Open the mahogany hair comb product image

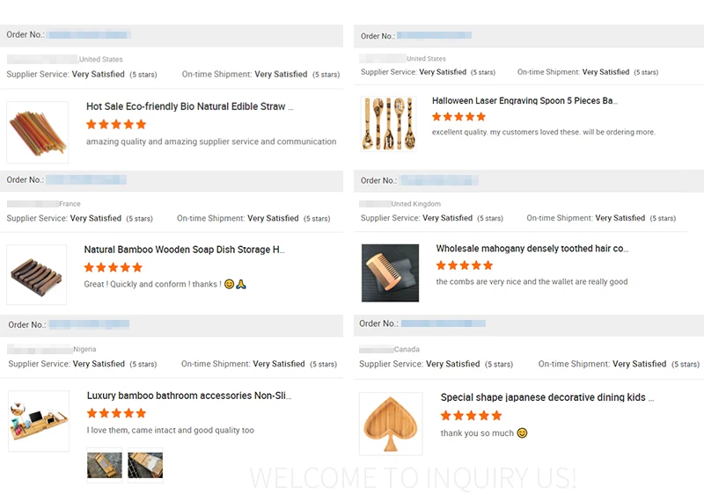pos(390,273)
